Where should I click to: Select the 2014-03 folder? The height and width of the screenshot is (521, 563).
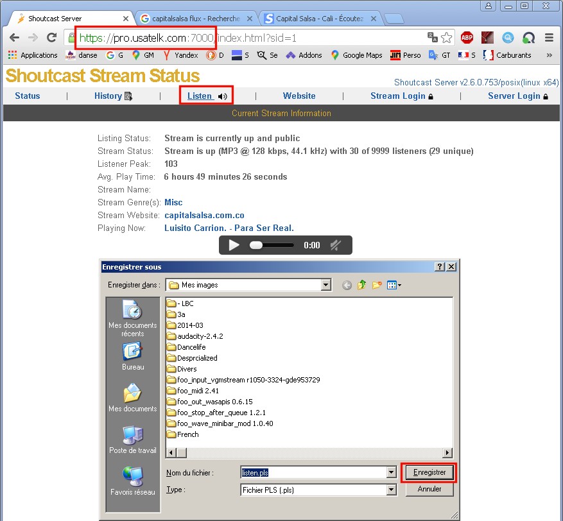click(186, 325)
